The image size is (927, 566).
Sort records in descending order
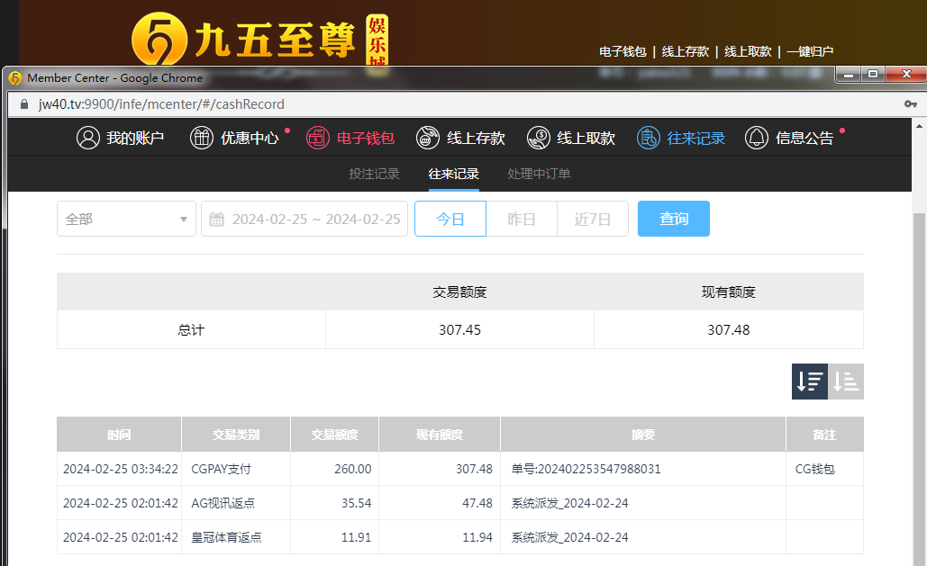809,382
